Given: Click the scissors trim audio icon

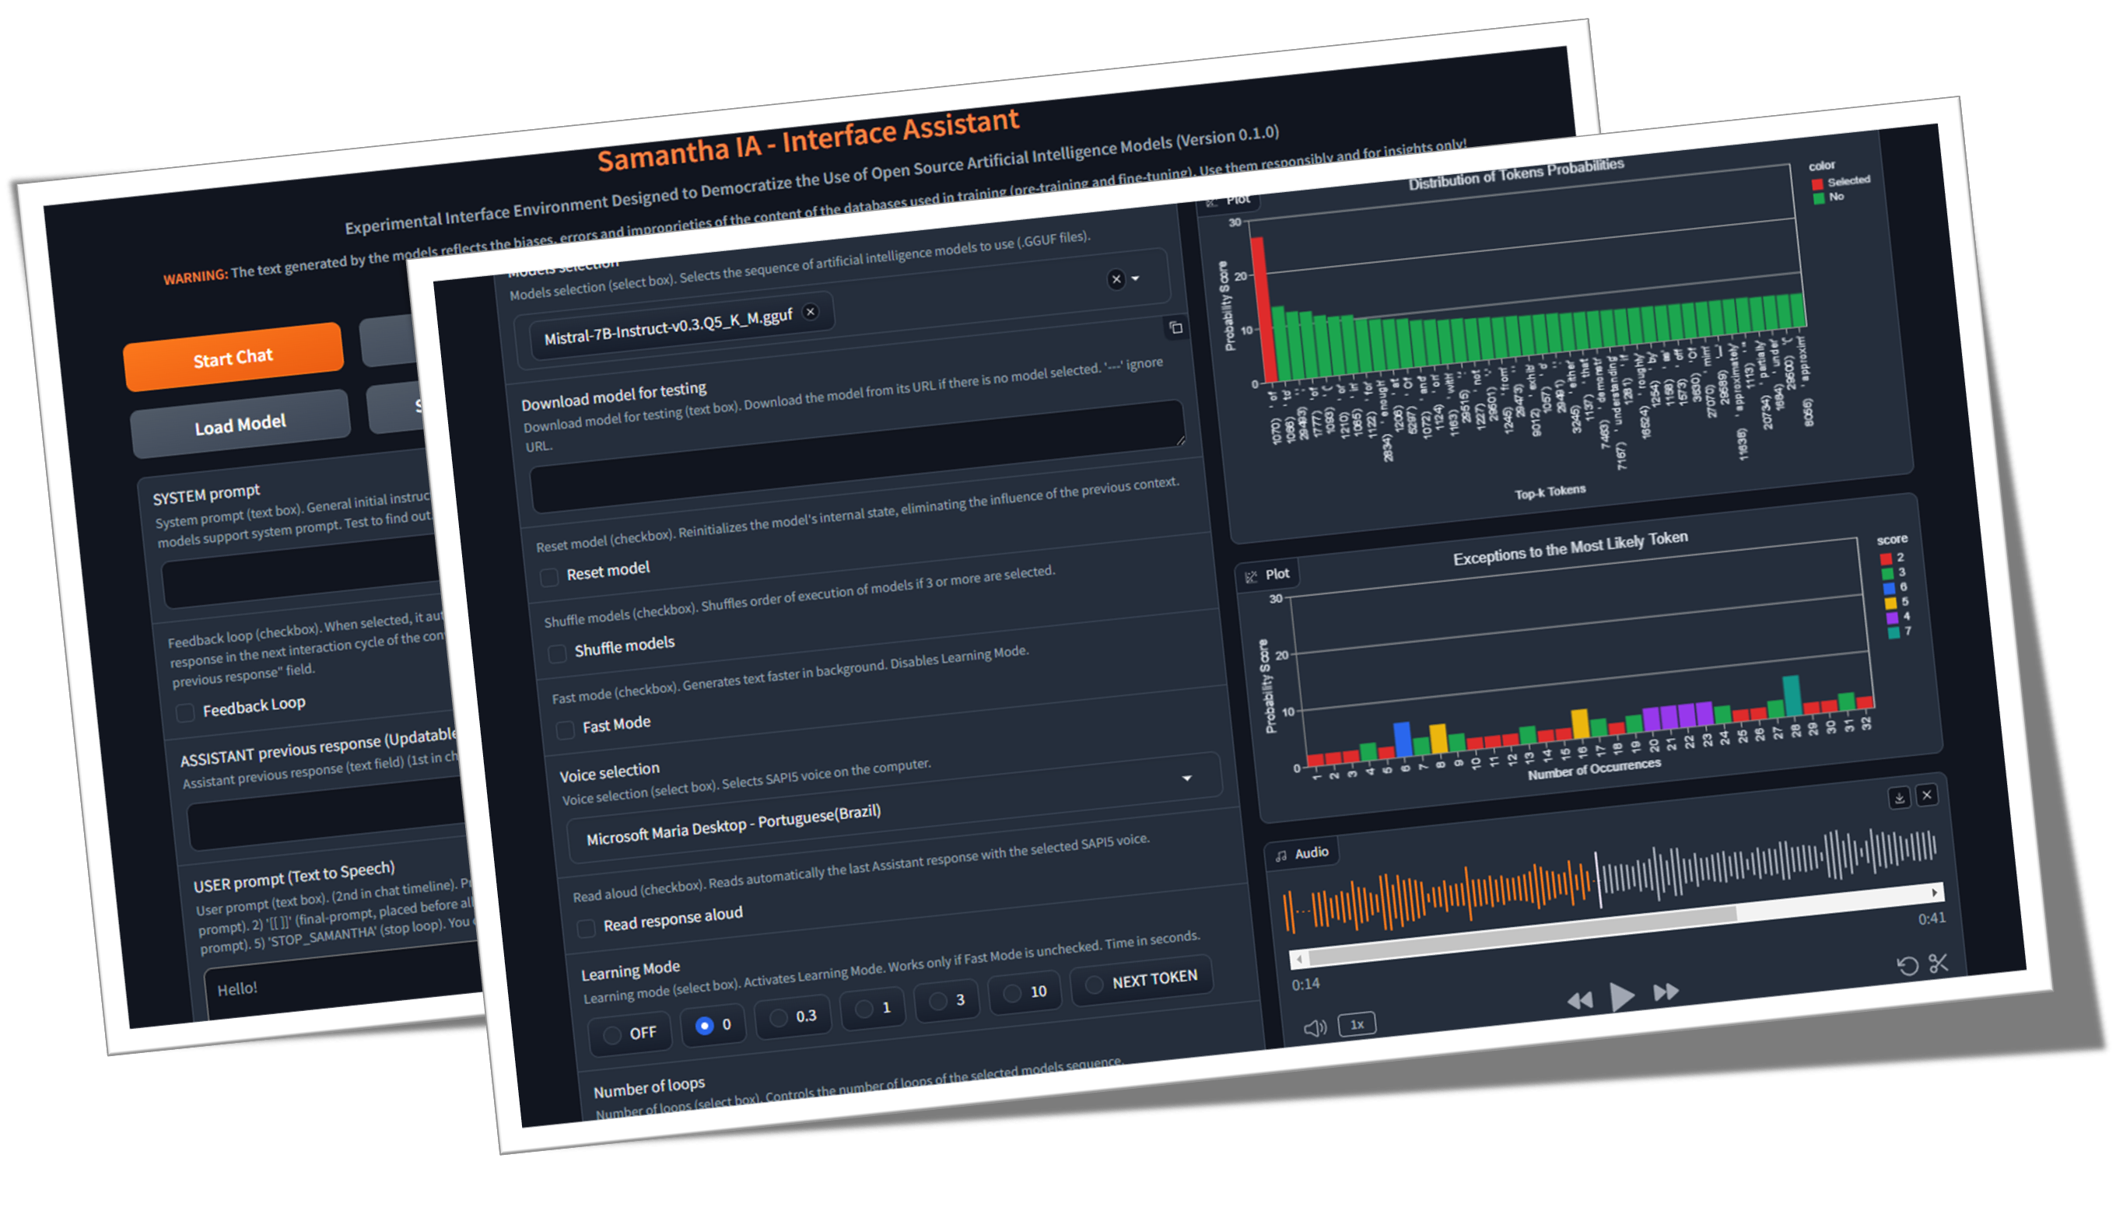Looking at the screenshot, I should point(1937,963).
